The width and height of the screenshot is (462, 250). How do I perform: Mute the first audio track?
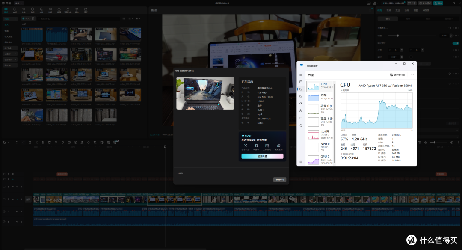pos(17,211)
